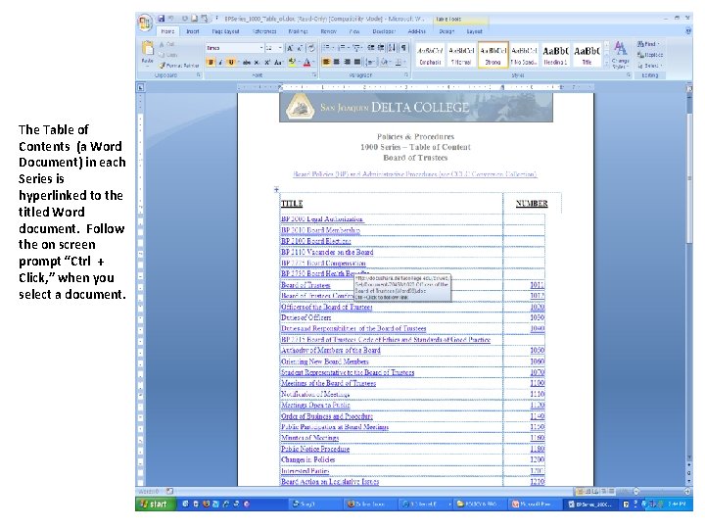
Task: Apply the Heading 1 style
Action: (555, 55)
